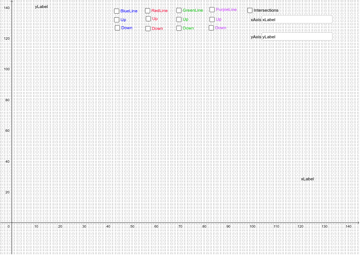Toggle the green Down checkbox
360x255 pixels.
pos(179,28)
